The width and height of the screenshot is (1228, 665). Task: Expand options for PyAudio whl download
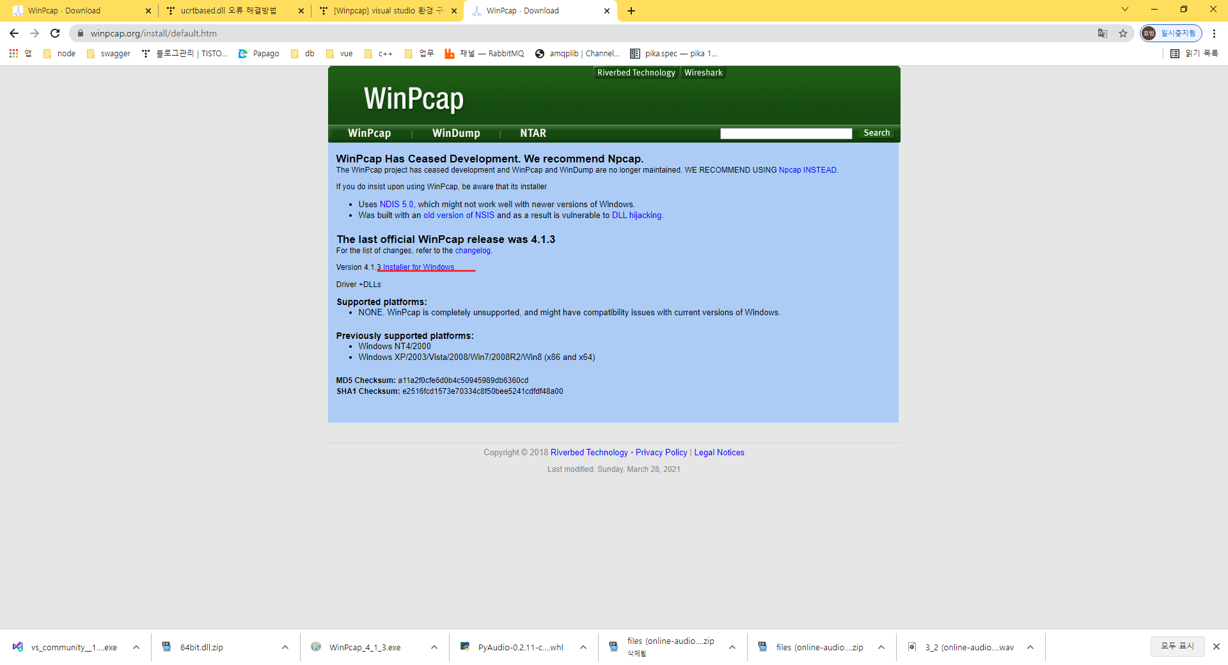pos(583,647)
